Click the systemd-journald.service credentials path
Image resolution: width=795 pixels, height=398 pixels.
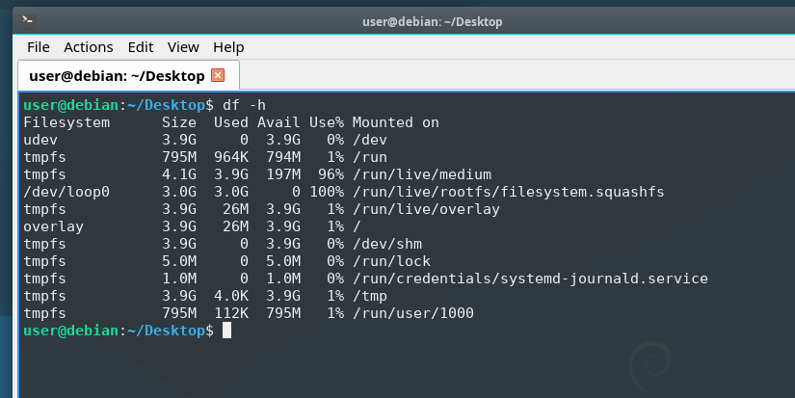pos(530,279)
